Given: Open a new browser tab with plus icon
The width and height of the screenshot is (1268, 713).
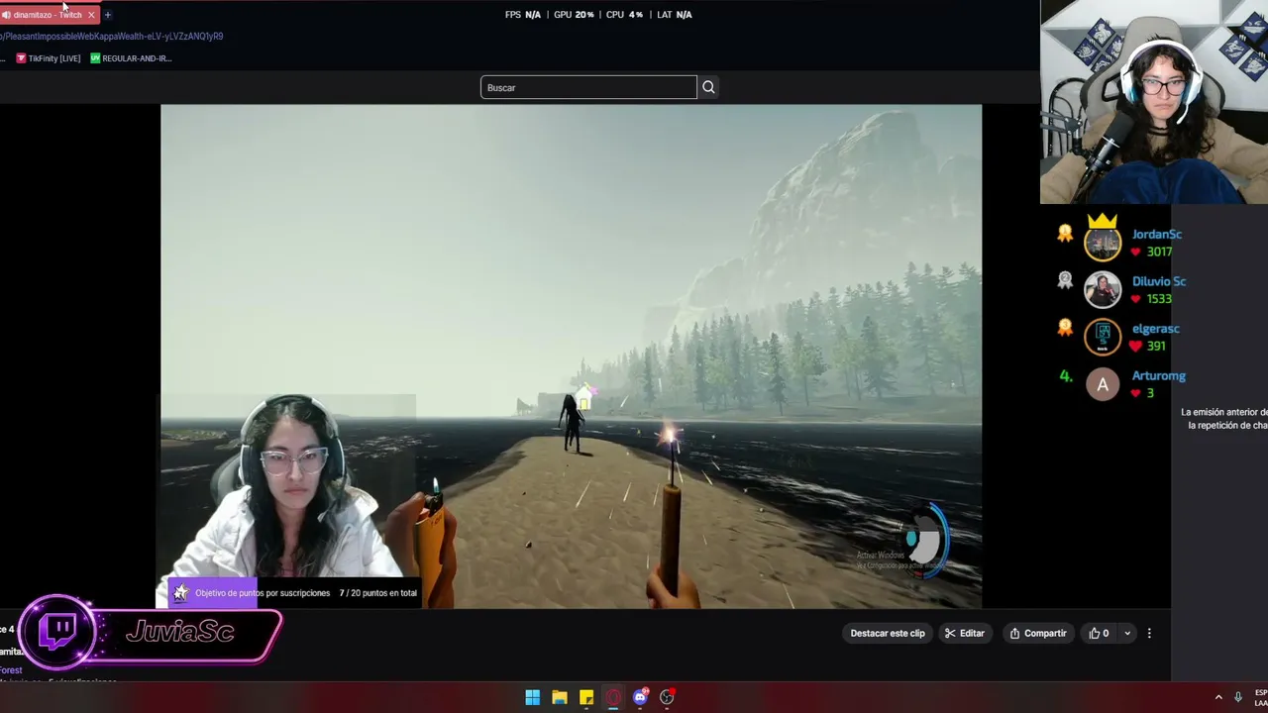Looking at the screenshot, I should click(108, 15).
